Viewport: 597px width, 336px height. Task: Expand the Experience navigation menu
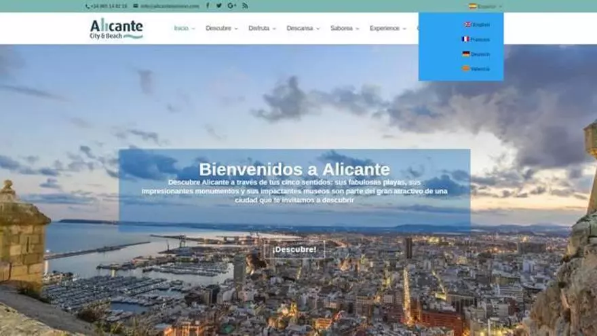click(x=387, y=29)
